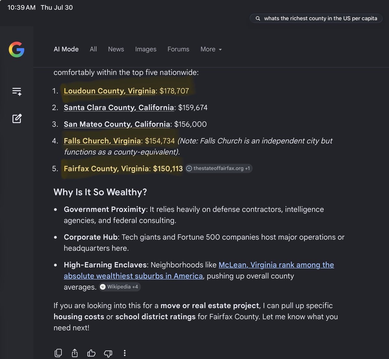Open the News tab
389x359 pixels.
pyautogui.click(x=116, y=49)
